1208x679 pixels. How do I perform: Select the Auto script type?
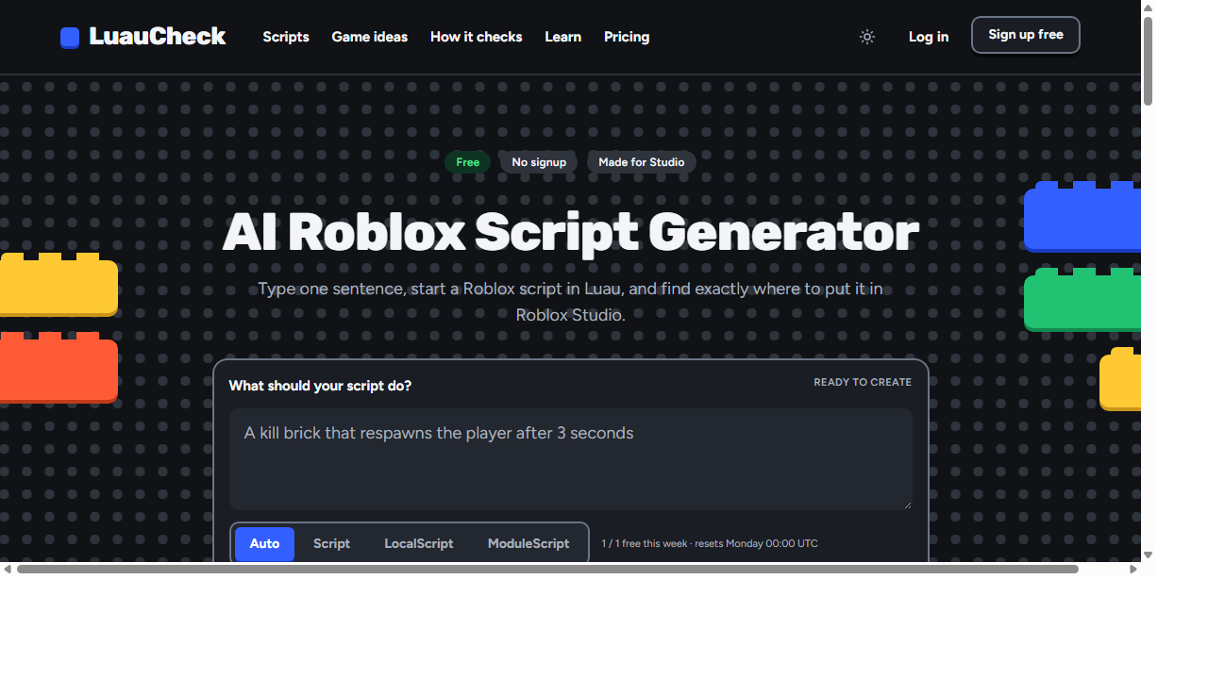point(264,544)
